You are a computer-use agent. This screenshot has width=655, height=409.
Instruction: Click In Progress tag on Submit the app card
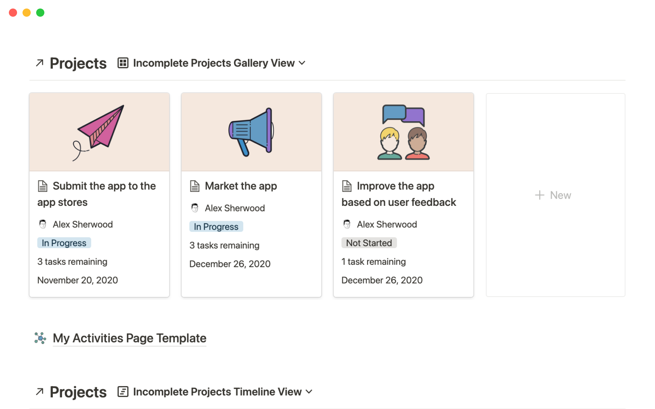[64, 243]
